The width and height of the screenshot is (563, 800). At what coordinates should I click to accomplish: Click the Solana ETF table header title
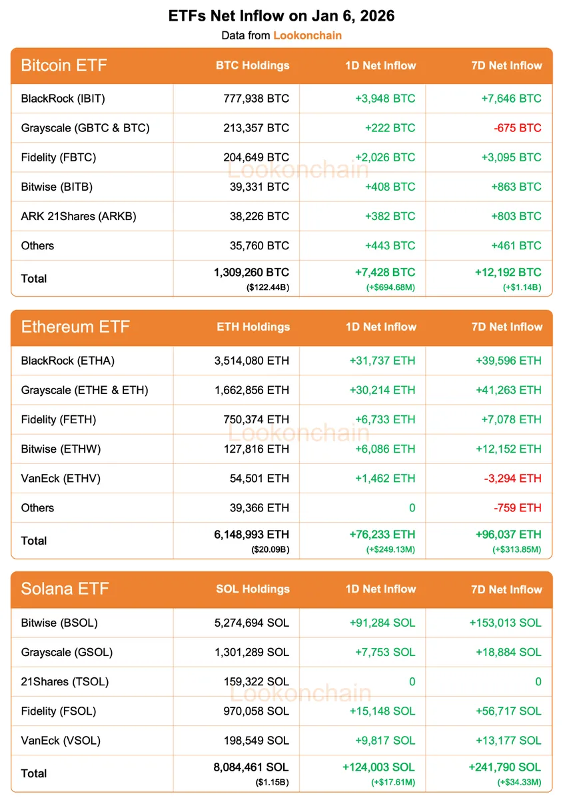(x=65, y=589)
